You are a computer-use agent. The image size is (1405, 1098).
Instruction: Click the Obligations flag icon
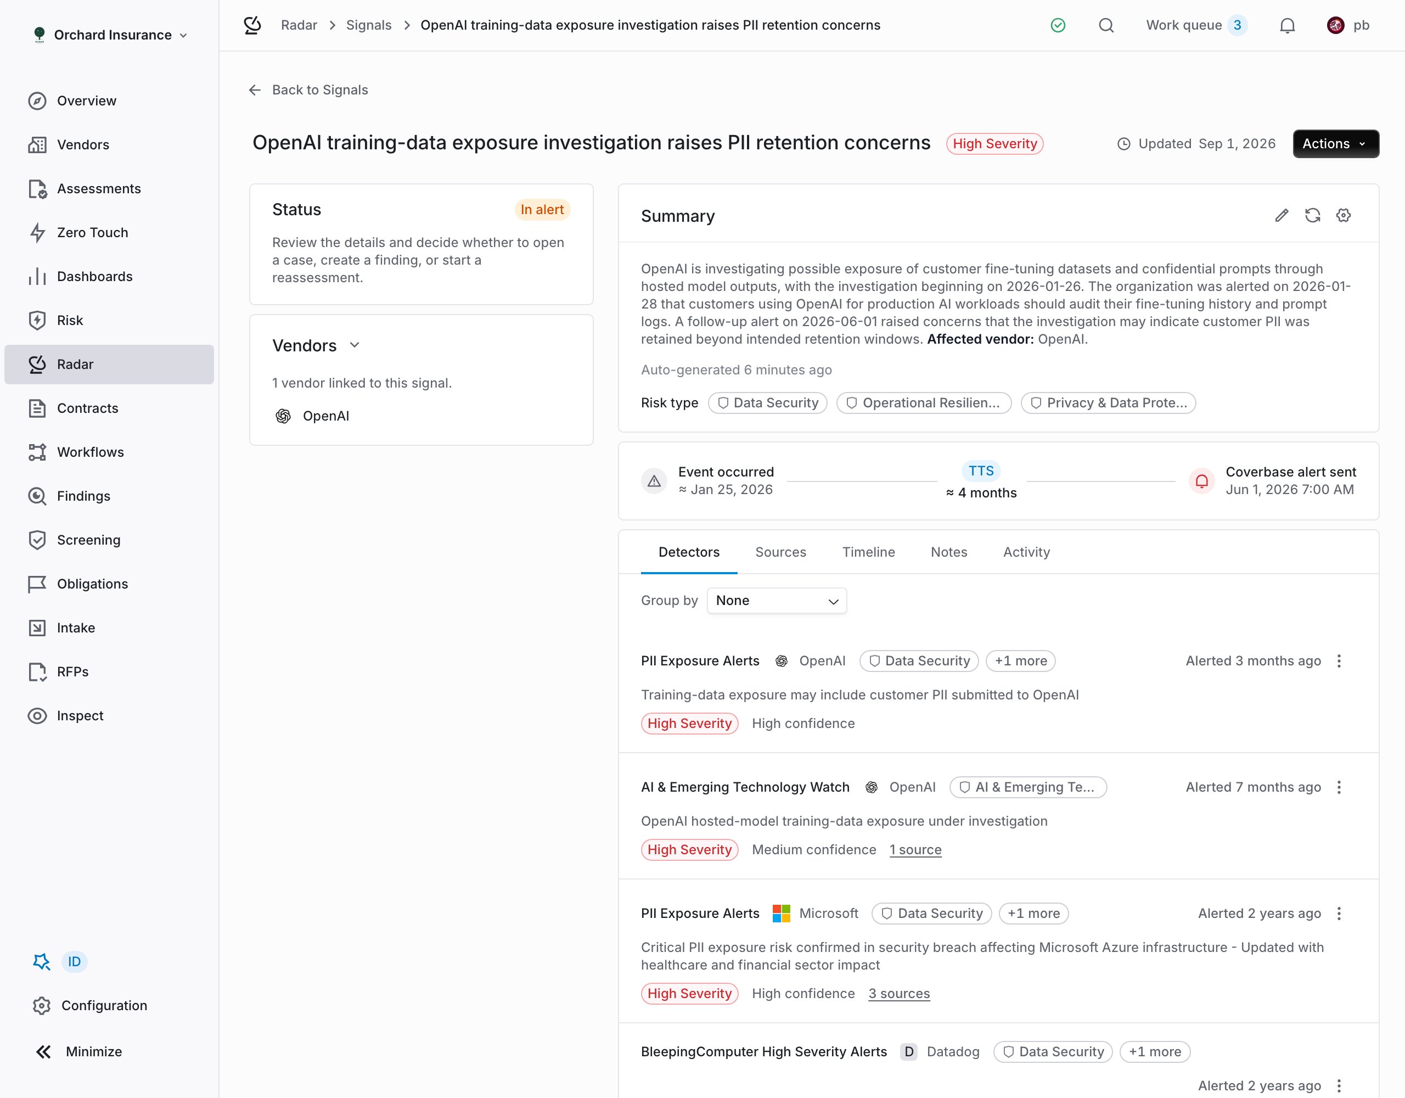[x=37, y=584]
